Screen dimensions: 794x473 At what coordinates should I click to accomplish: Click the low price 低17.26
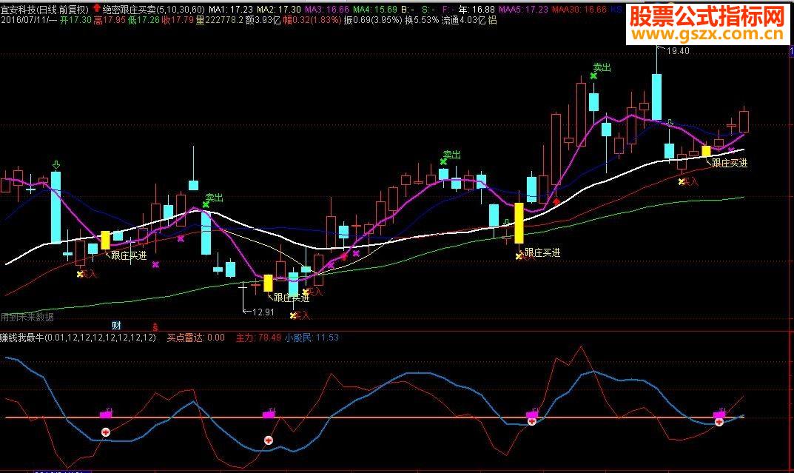click(144, 20)
